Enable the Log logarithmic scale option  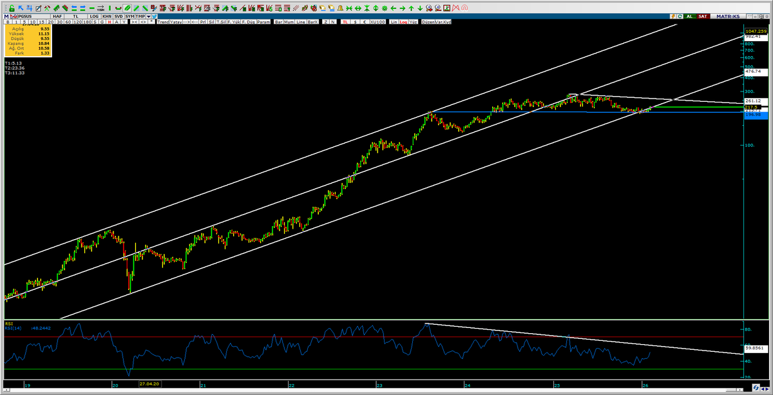[x=403, y=22]
